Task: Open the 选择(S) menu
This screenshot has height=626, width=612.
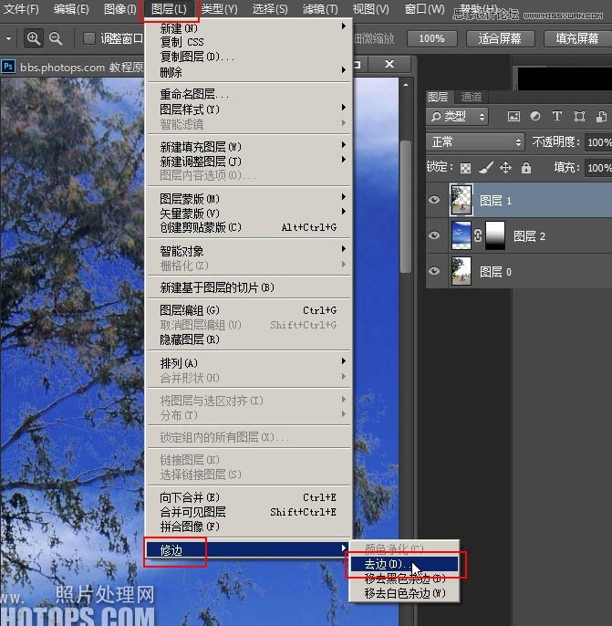Action: [270, 9]
